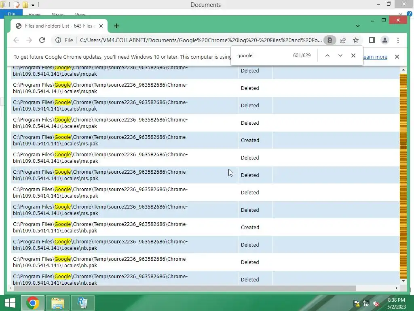Screen dimensions: 414x311
Task: Click the address bar URL
Action: pos(201,40)
